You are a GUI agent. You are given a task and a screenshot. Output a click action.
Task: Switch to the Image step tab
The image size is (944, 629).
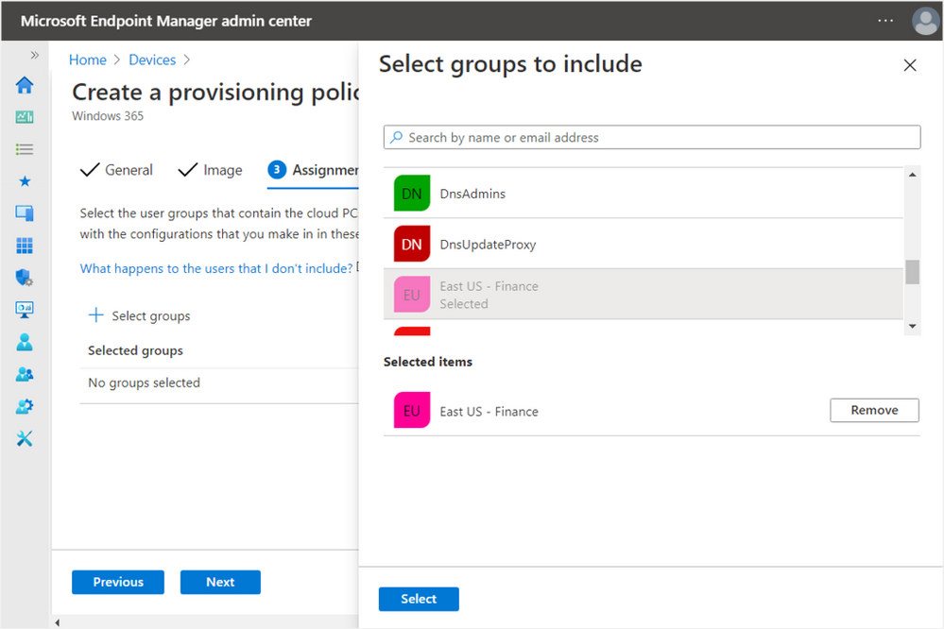pos(211,170)
